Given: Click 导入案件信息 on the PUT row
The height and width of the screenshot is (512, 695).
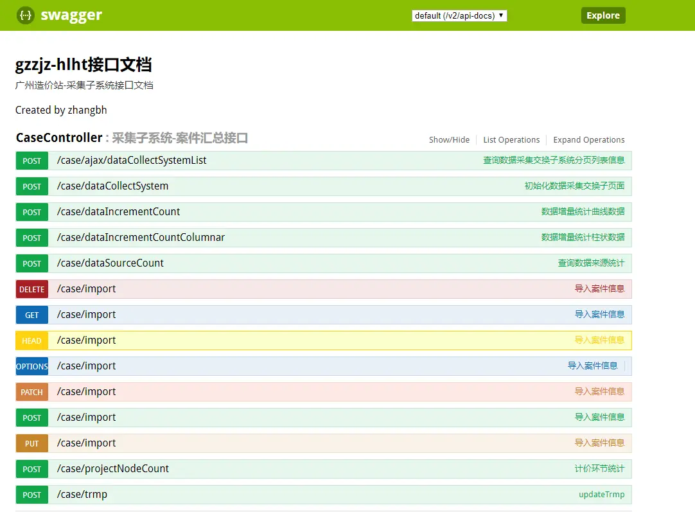Looking at the screenshot, I should tap(600, 443).
